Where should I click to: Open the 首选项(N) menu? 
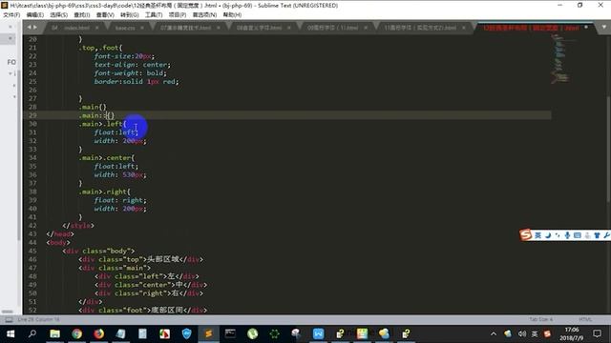pyautogui.click(x=204, y=15)
